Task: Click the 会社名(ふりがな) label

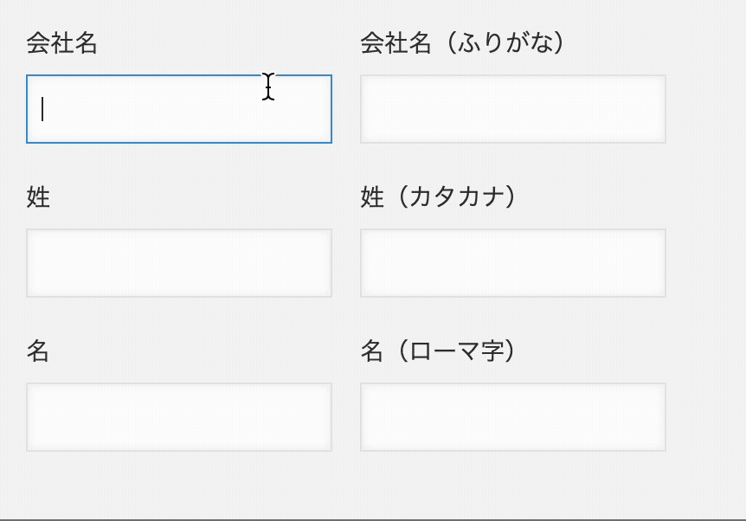Action: tap(462, 43)
